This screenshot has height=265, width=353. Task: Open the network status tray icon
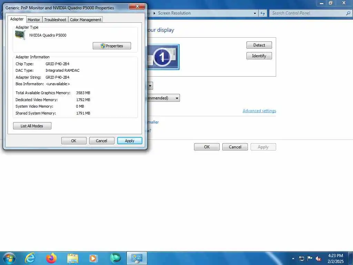pyautogui.click(x=301, y=258)
